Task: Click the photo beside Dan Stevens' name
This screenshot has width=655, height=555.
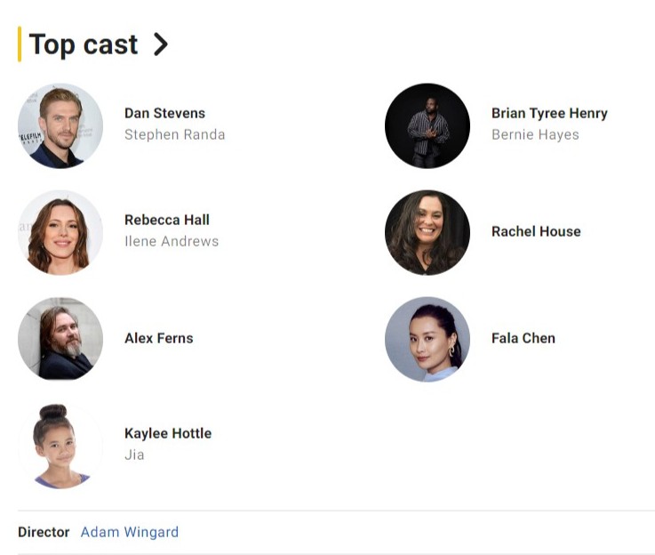Action: pyautogui.click(x=60, y=125)
